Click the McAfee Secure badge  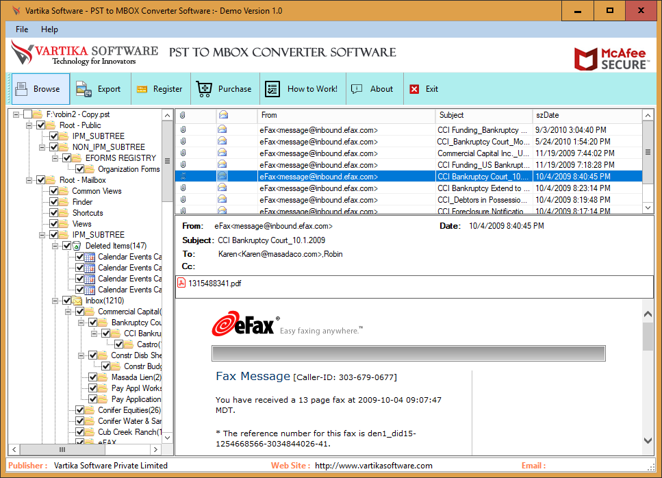click(611, 59)
